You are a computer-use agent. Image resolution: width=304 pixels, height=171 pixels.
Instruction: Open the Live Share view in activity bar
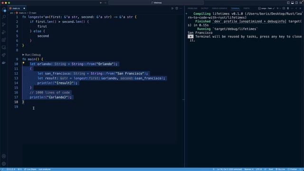coord(4,55)
